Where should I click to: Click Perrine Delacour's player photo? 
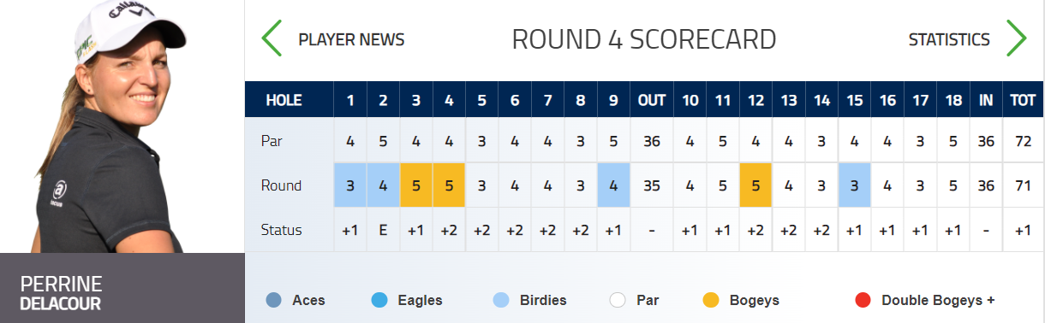tap(122, 126)
